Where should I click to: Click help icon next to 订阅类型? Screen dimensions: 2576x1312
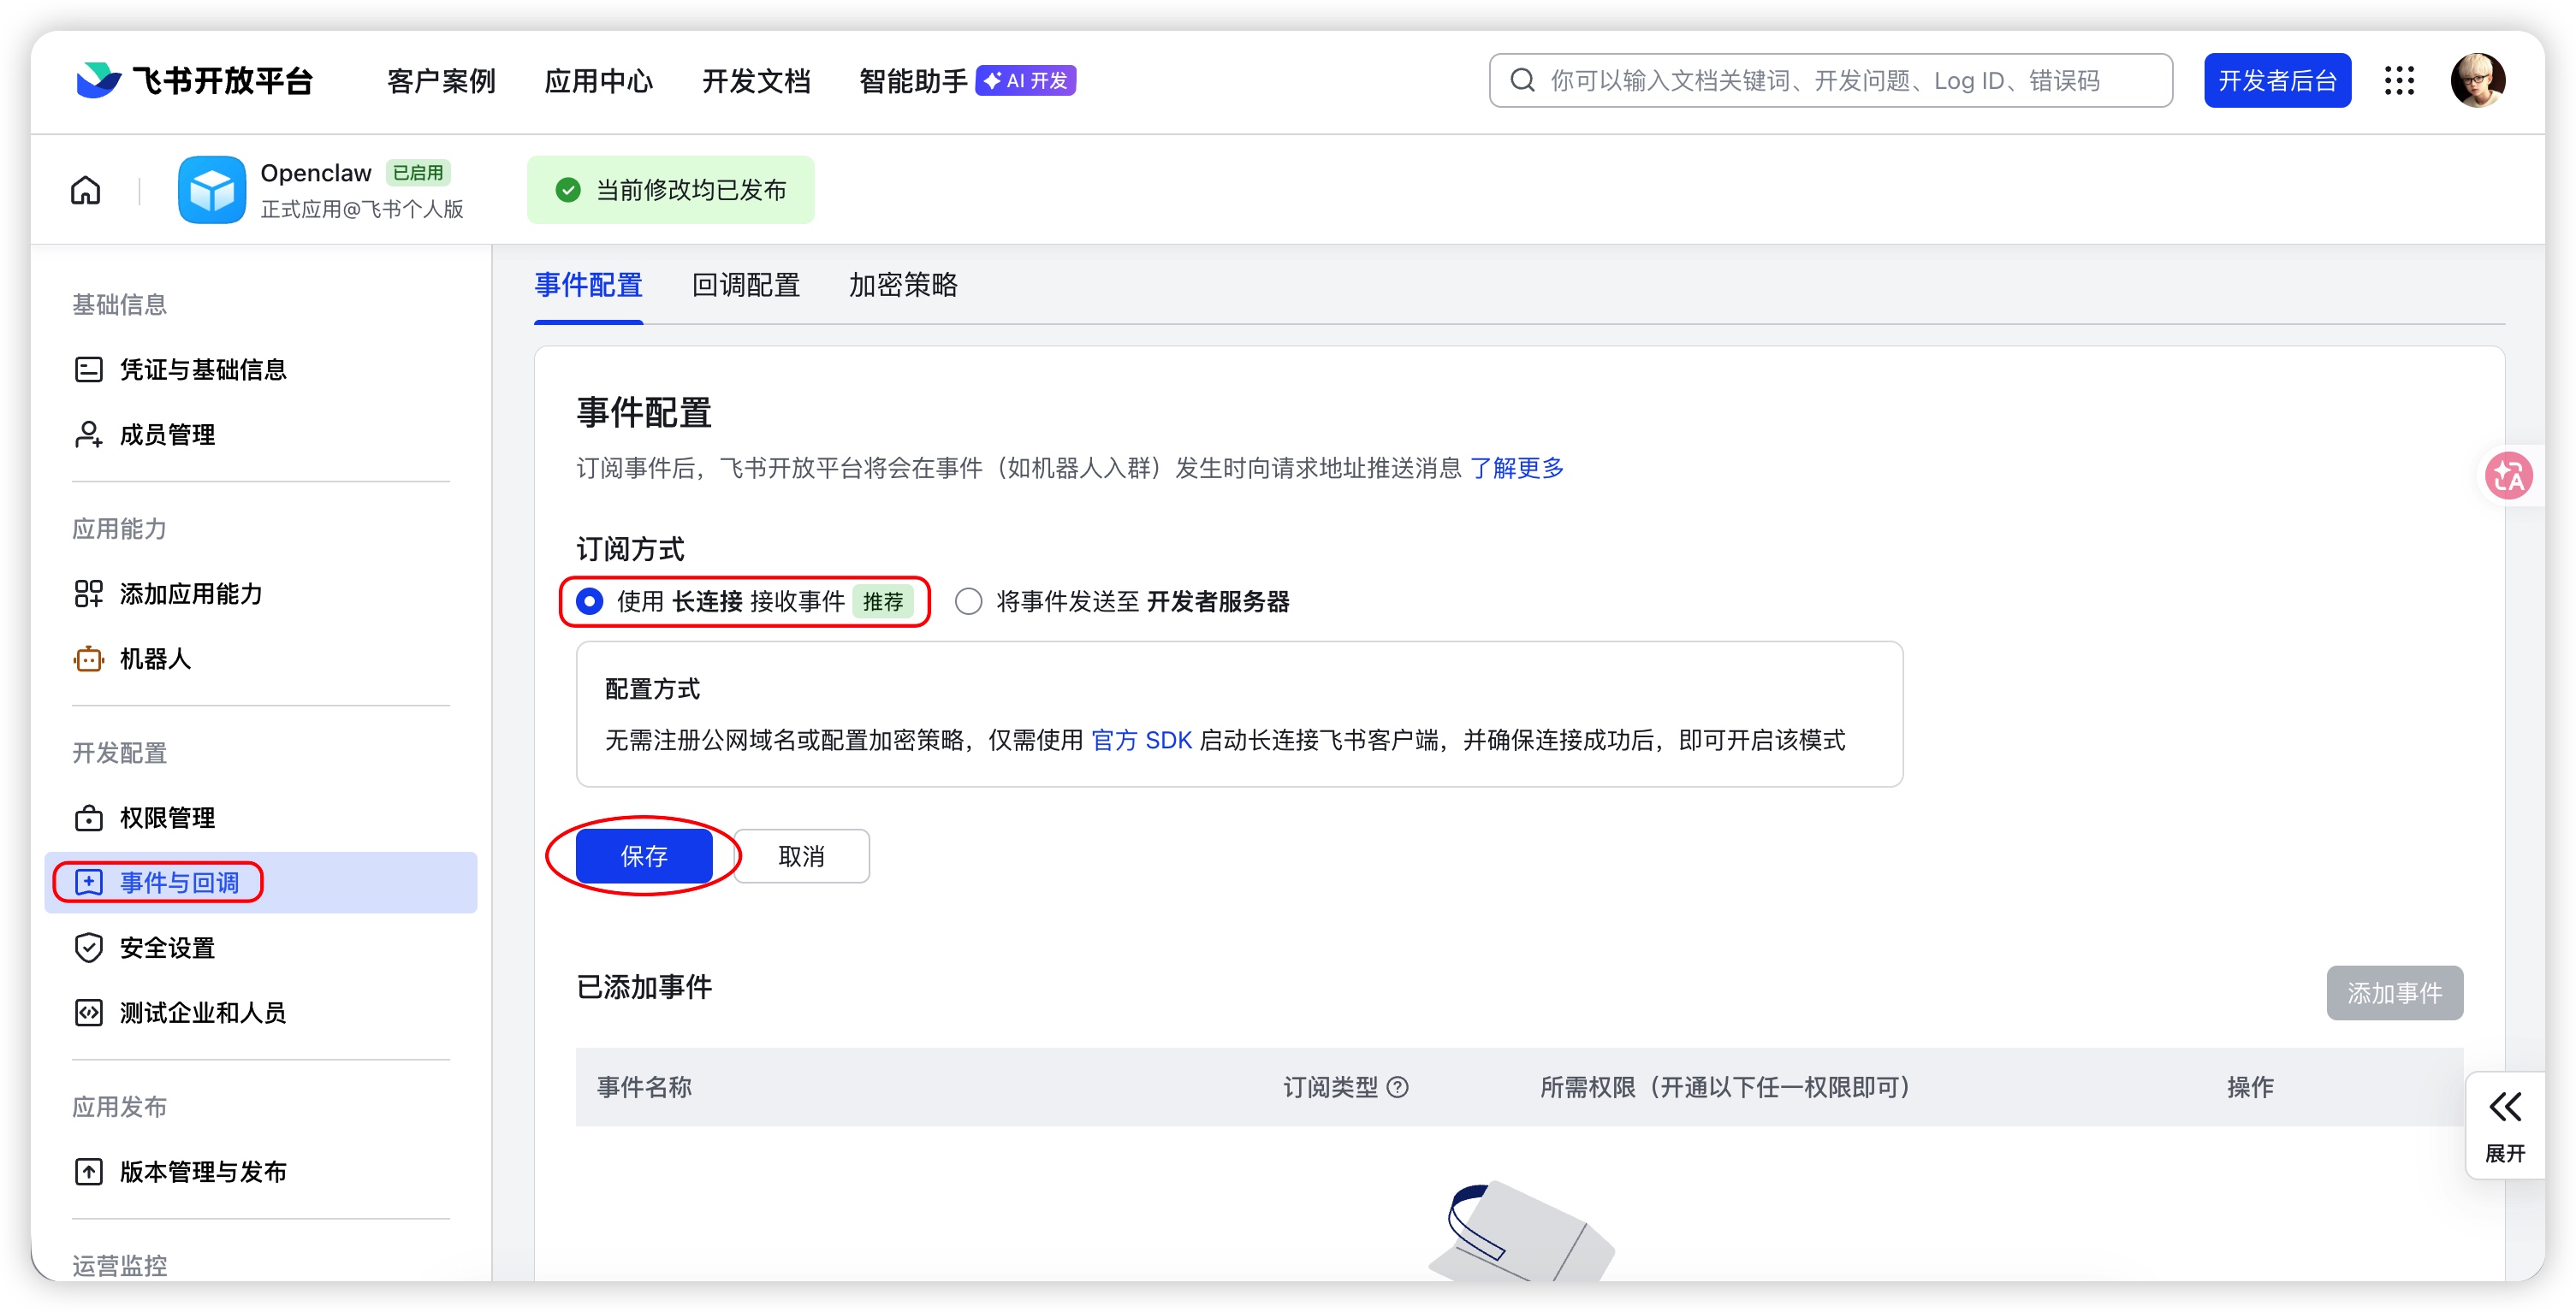(1398, 1087)
